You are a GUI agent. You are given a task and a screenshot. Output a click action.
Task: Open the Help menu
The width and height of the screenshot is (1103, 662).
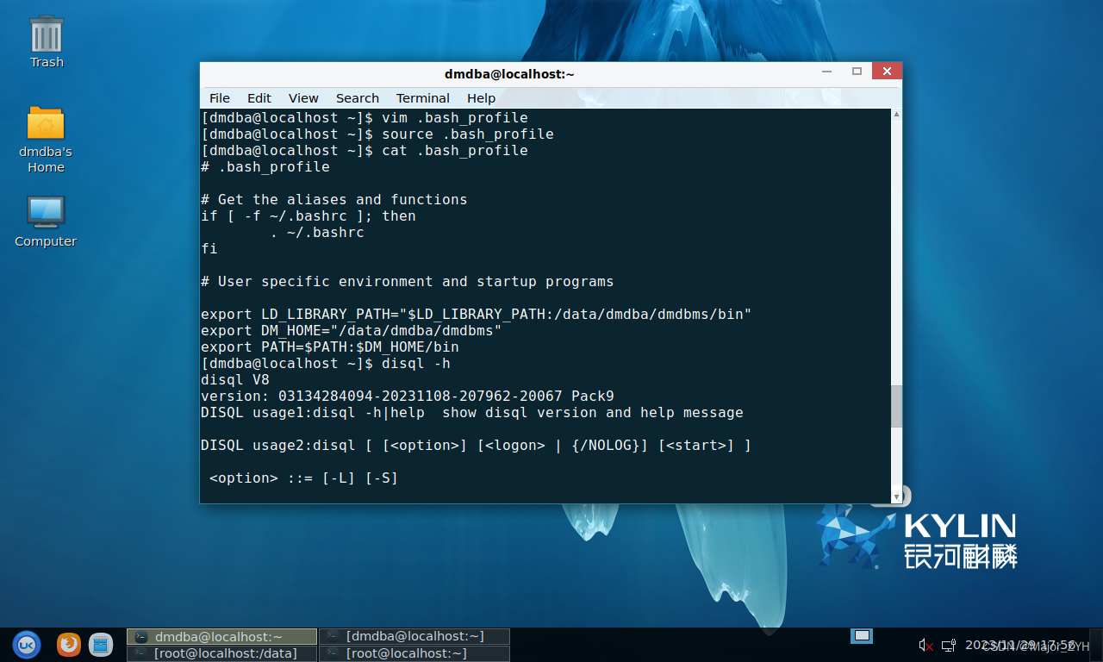(481, 98)
